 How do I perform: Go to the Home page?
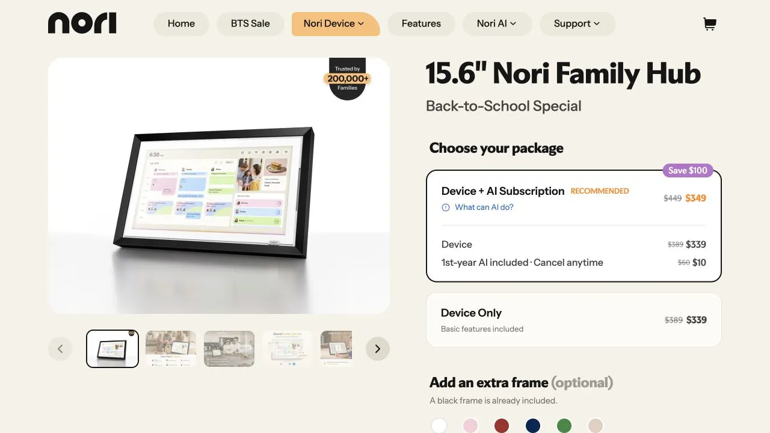click(x=181, y=24)
